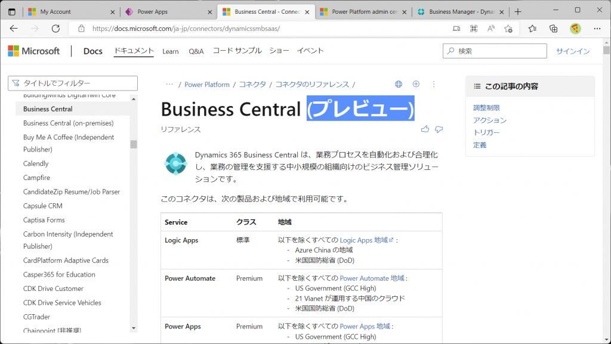
Task: Jump to 定義 section
Action: (480, 145)
